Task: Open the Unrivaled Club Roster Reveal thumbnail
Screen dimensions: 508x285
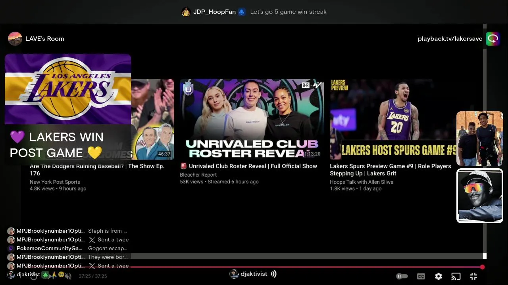Action: click(x=252, y=119)
